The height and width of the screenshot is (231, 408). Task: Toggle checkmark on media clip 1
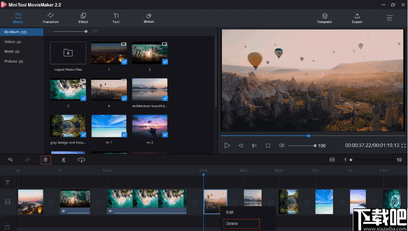124,62
